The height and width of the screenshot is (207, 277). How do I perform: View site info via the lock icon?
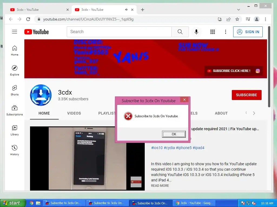coord(39,19)
